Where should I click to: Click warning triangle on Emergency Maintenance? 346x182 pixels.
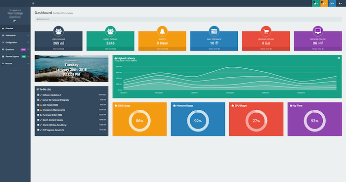click(x=41, y=110)
